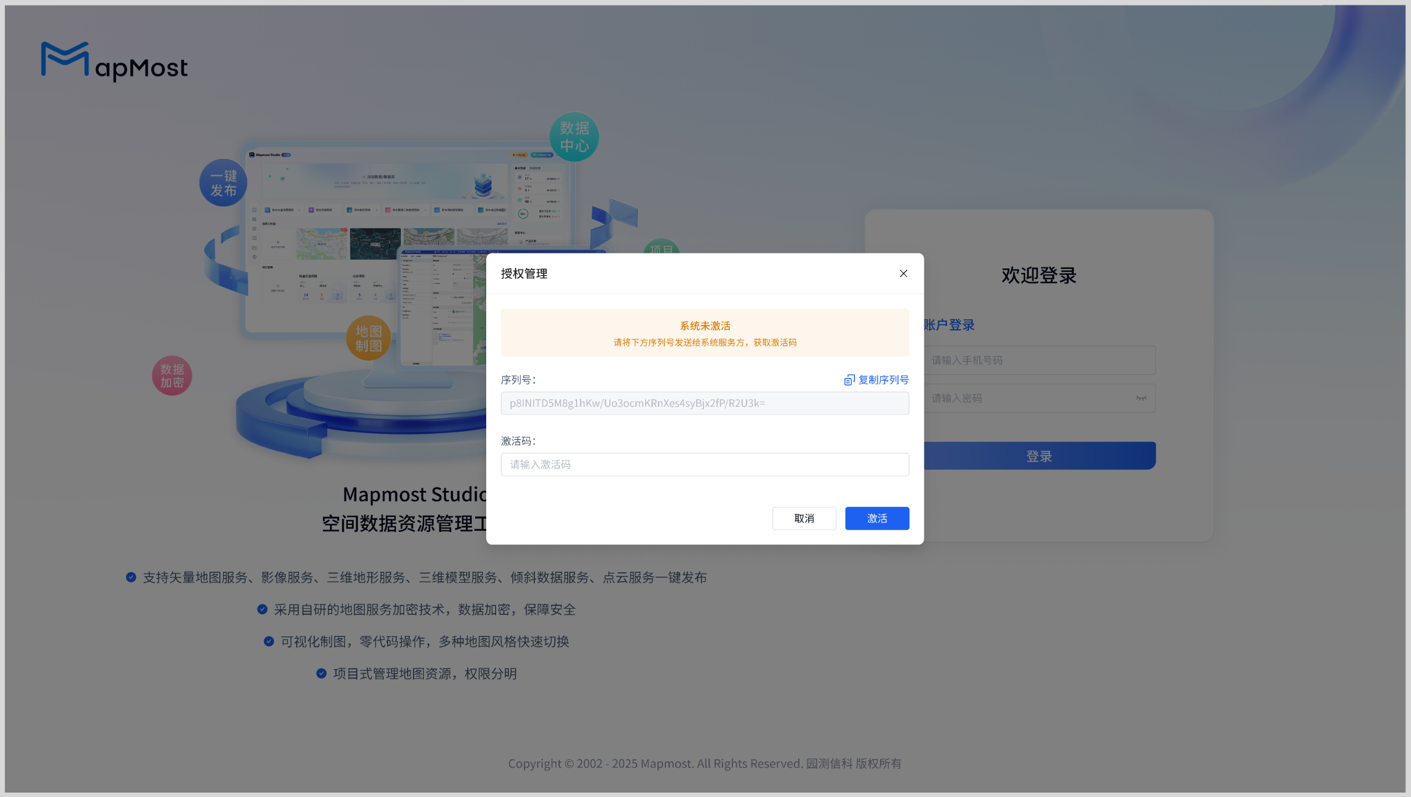Click the 数据中心 bubble icon
This screenshot has width=1411, height=797.
pyautogui.click(x=574, y=137)
